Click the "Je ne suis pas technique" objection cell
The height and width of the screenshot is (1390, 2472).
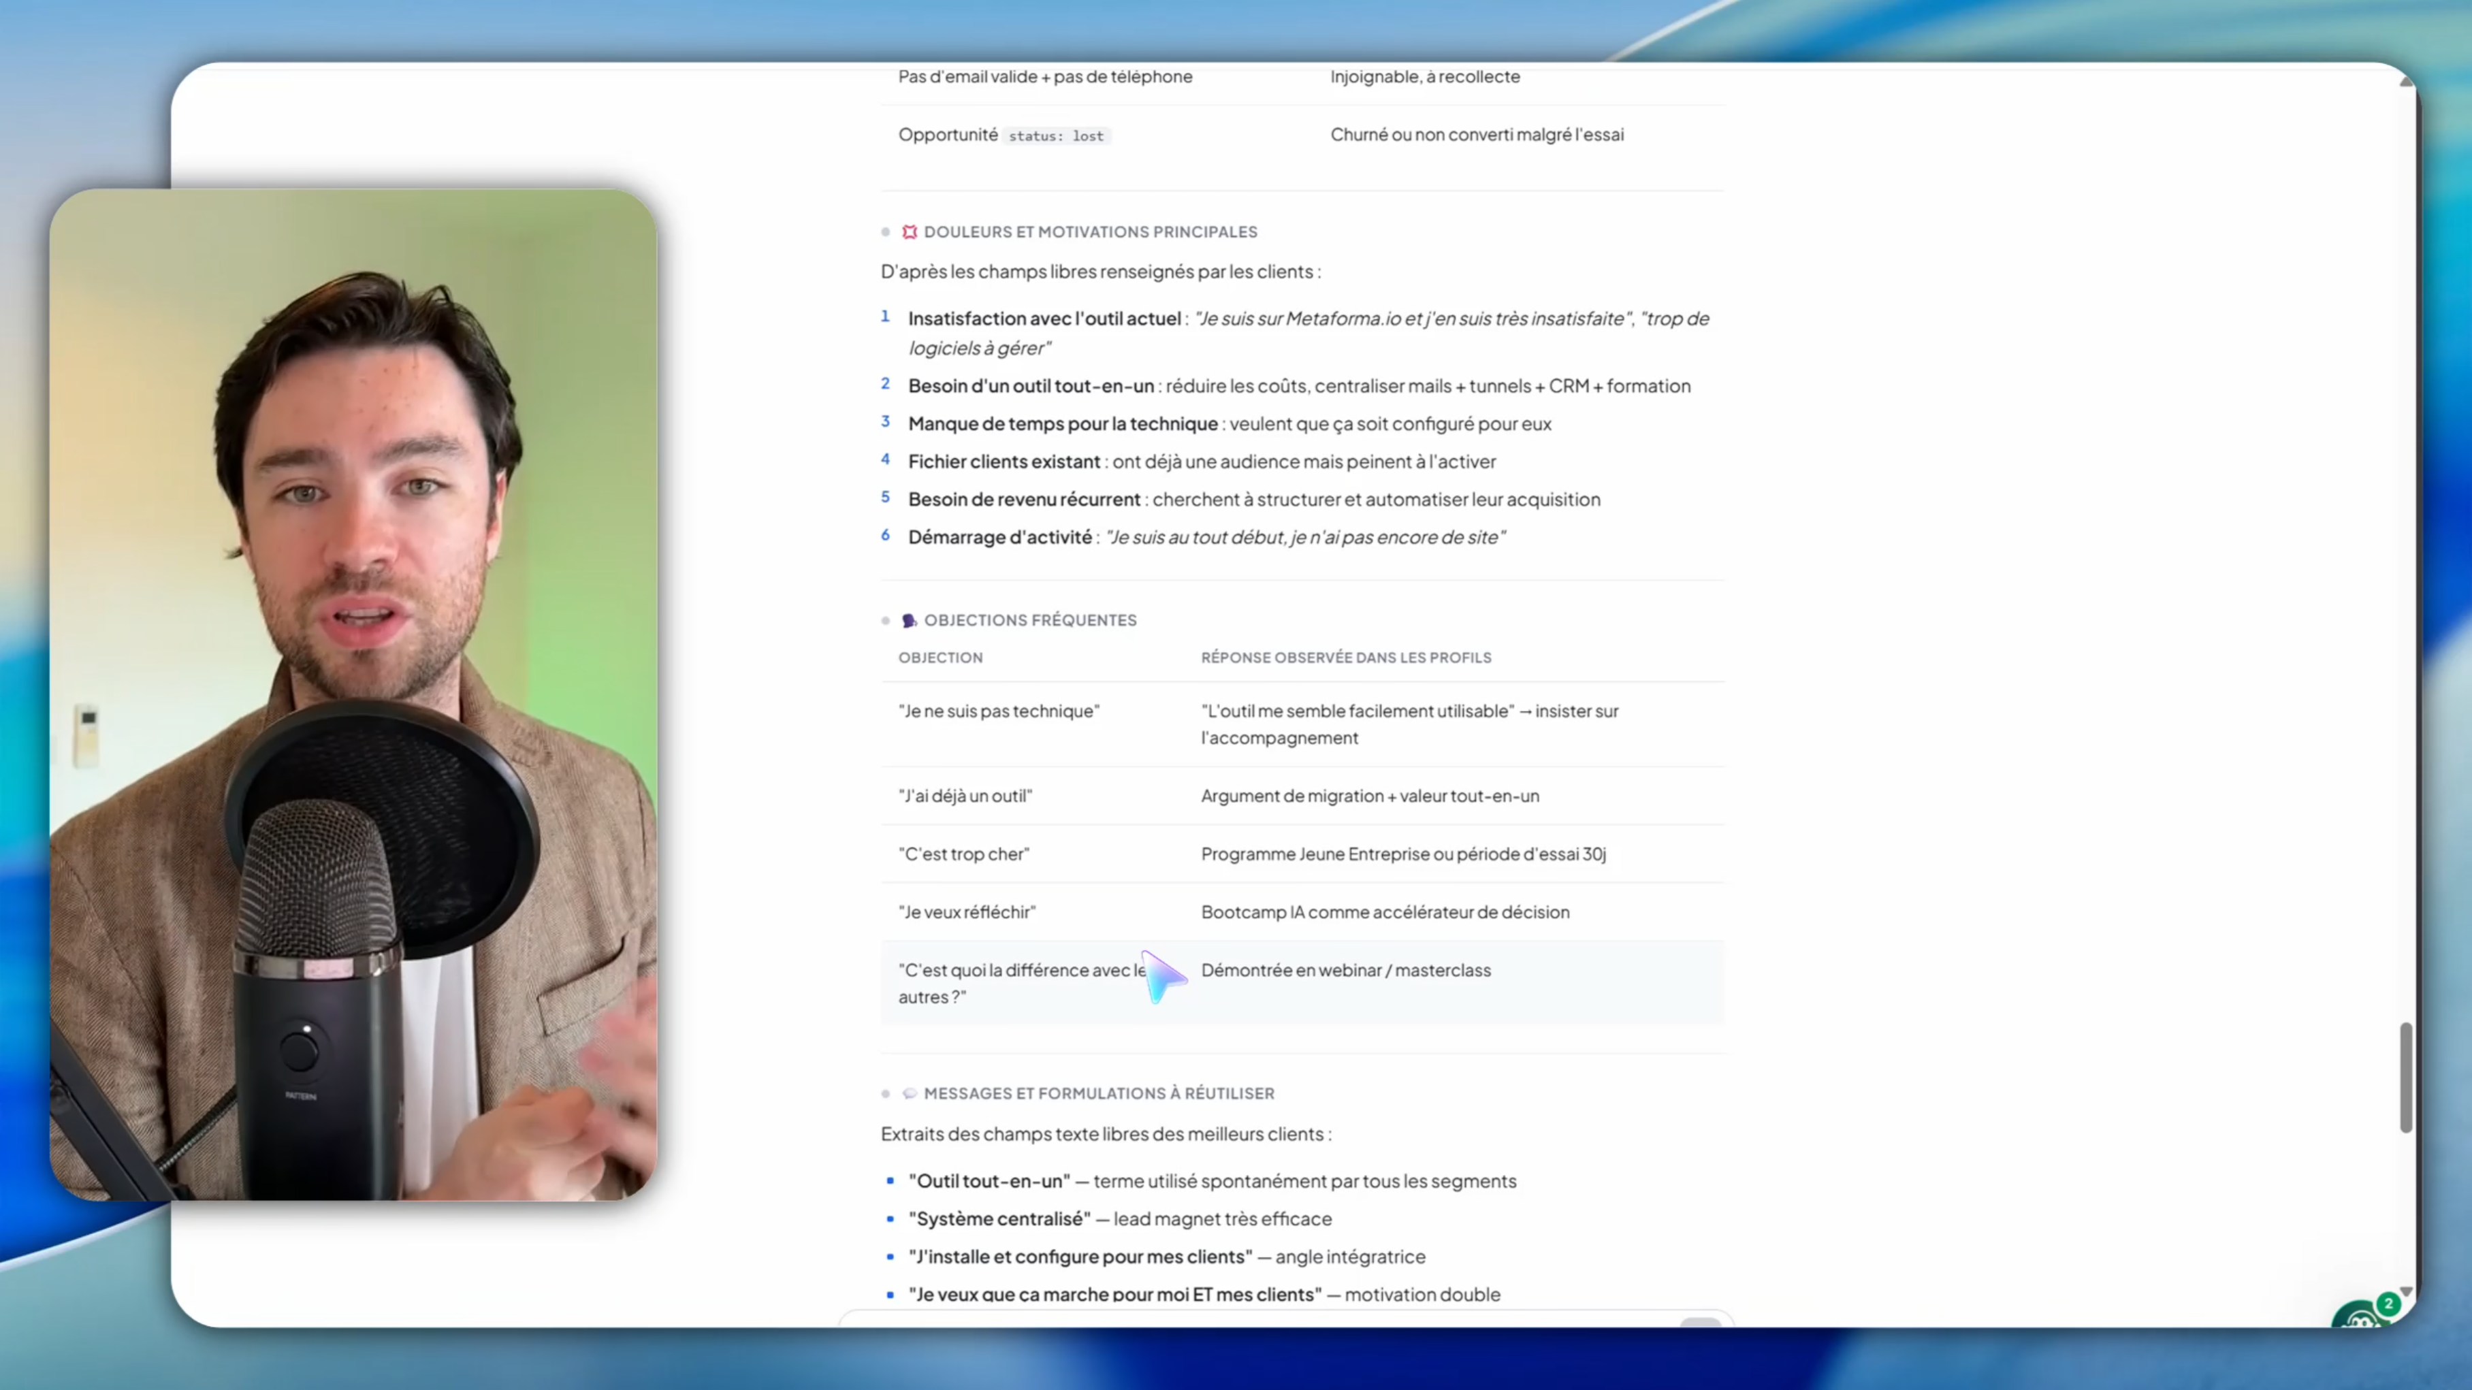[999, 711]
